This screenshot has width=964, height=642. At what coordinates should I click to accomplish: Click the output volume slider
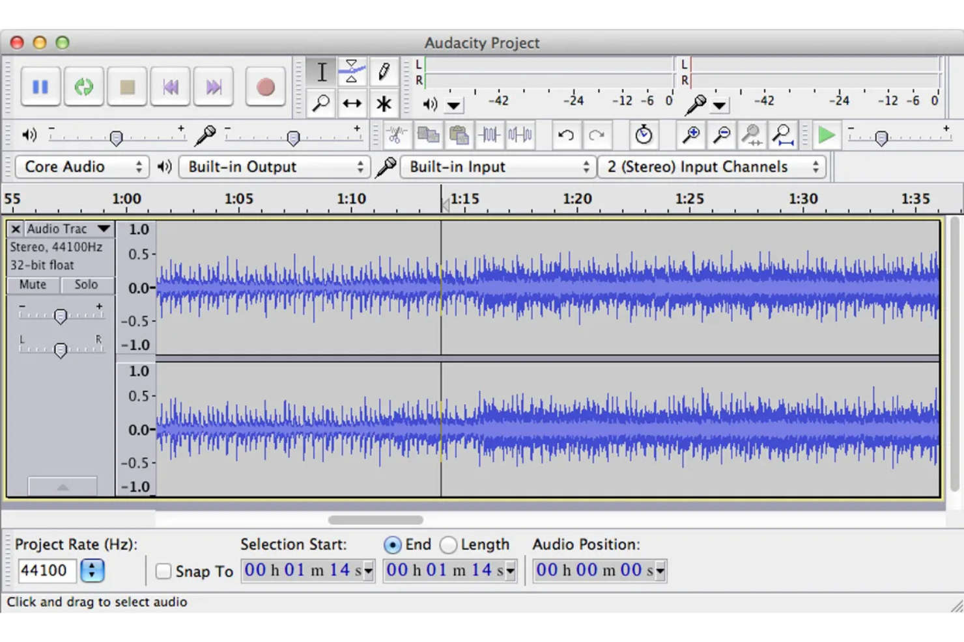116,137
